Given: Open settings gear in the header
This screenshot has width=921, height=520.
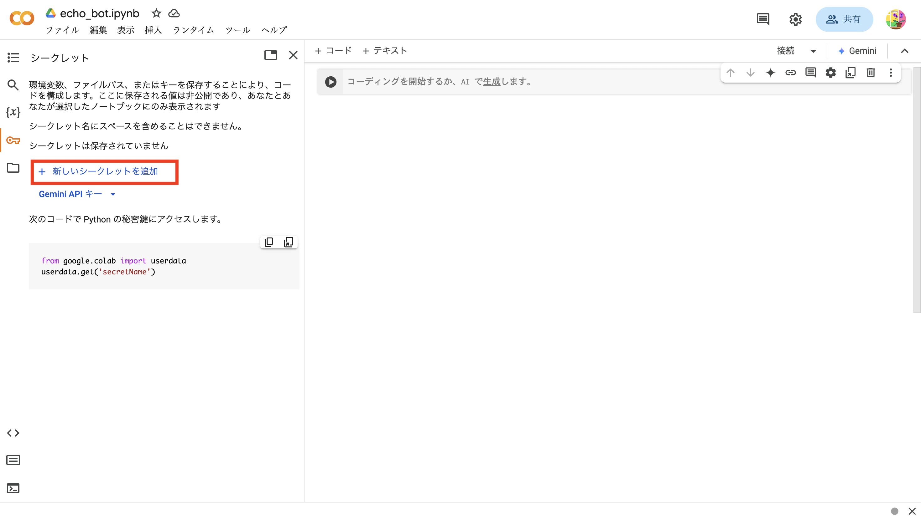Looking at the screenshot, I should click(795, 19).
